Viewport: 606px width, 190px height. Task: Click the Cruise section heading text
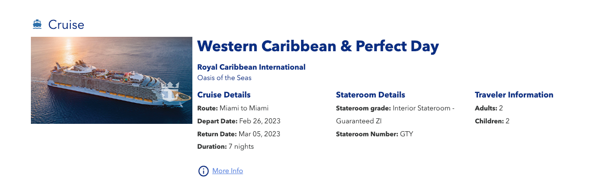(66, 24)
